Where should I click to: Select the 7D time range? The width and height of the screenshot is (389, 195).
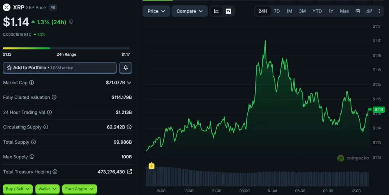click(x=277, y=11)
